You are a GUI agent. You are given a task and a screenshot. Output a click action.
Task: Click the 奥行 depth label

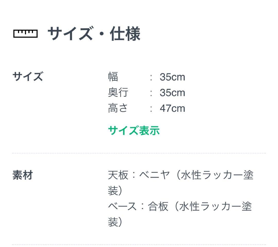coord(118,93)
